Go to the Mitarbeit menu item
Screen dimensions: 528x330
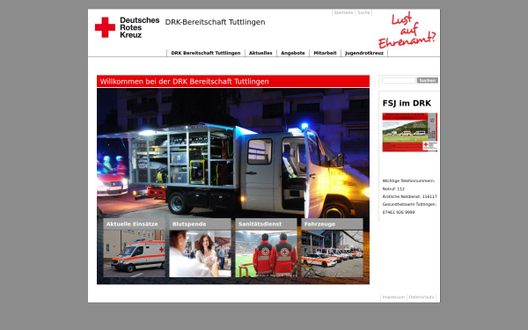click(x=325, y=53)
